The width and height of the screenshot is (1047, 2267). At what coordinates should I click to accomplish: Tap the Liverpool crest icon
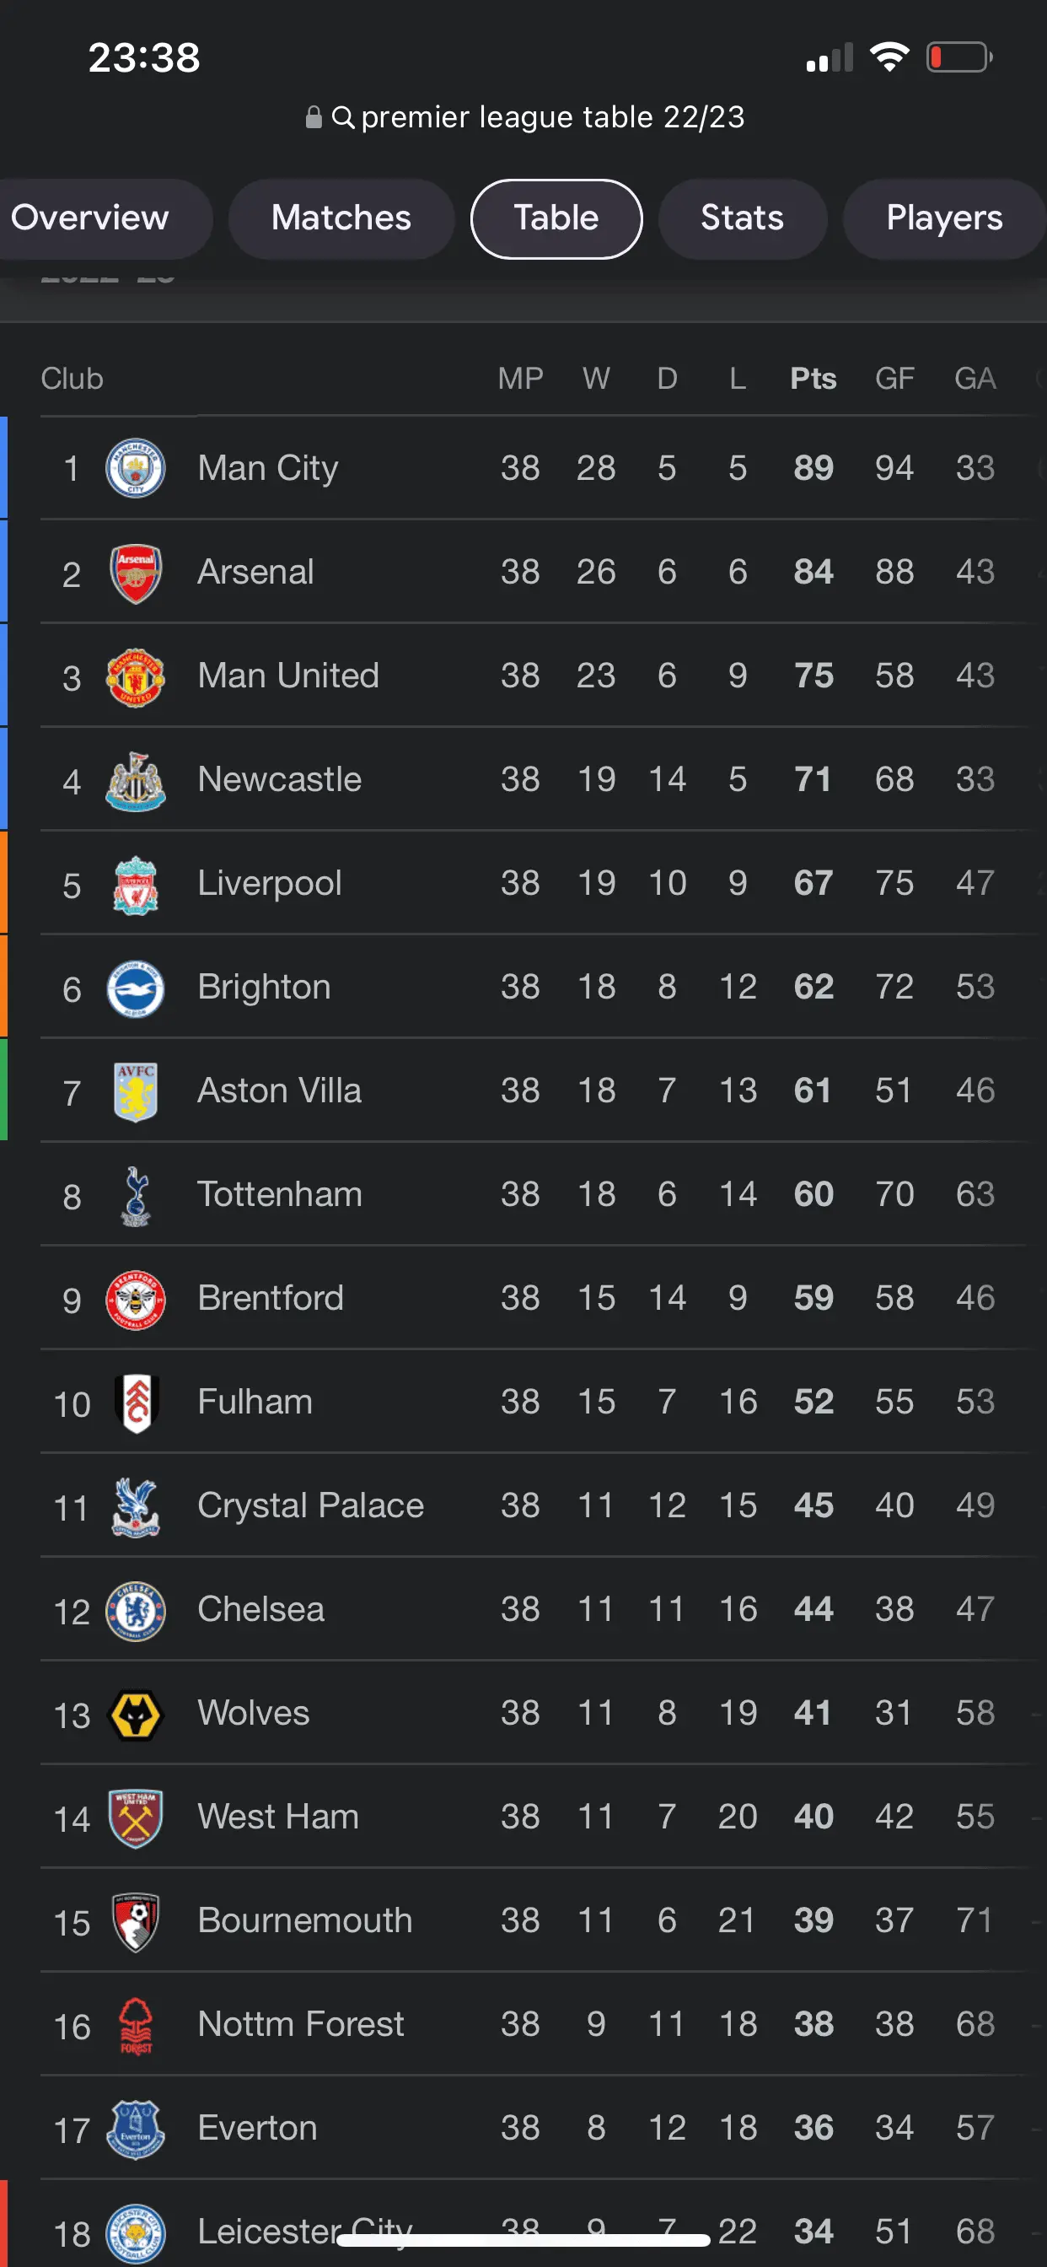(x=135, y=884)
